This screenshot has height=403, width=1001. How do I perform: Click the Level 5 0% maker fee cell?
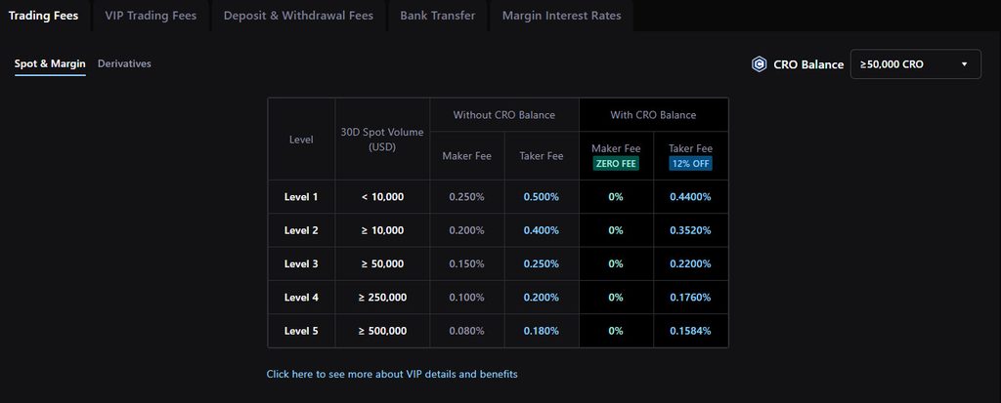click(x=616, y=331)
